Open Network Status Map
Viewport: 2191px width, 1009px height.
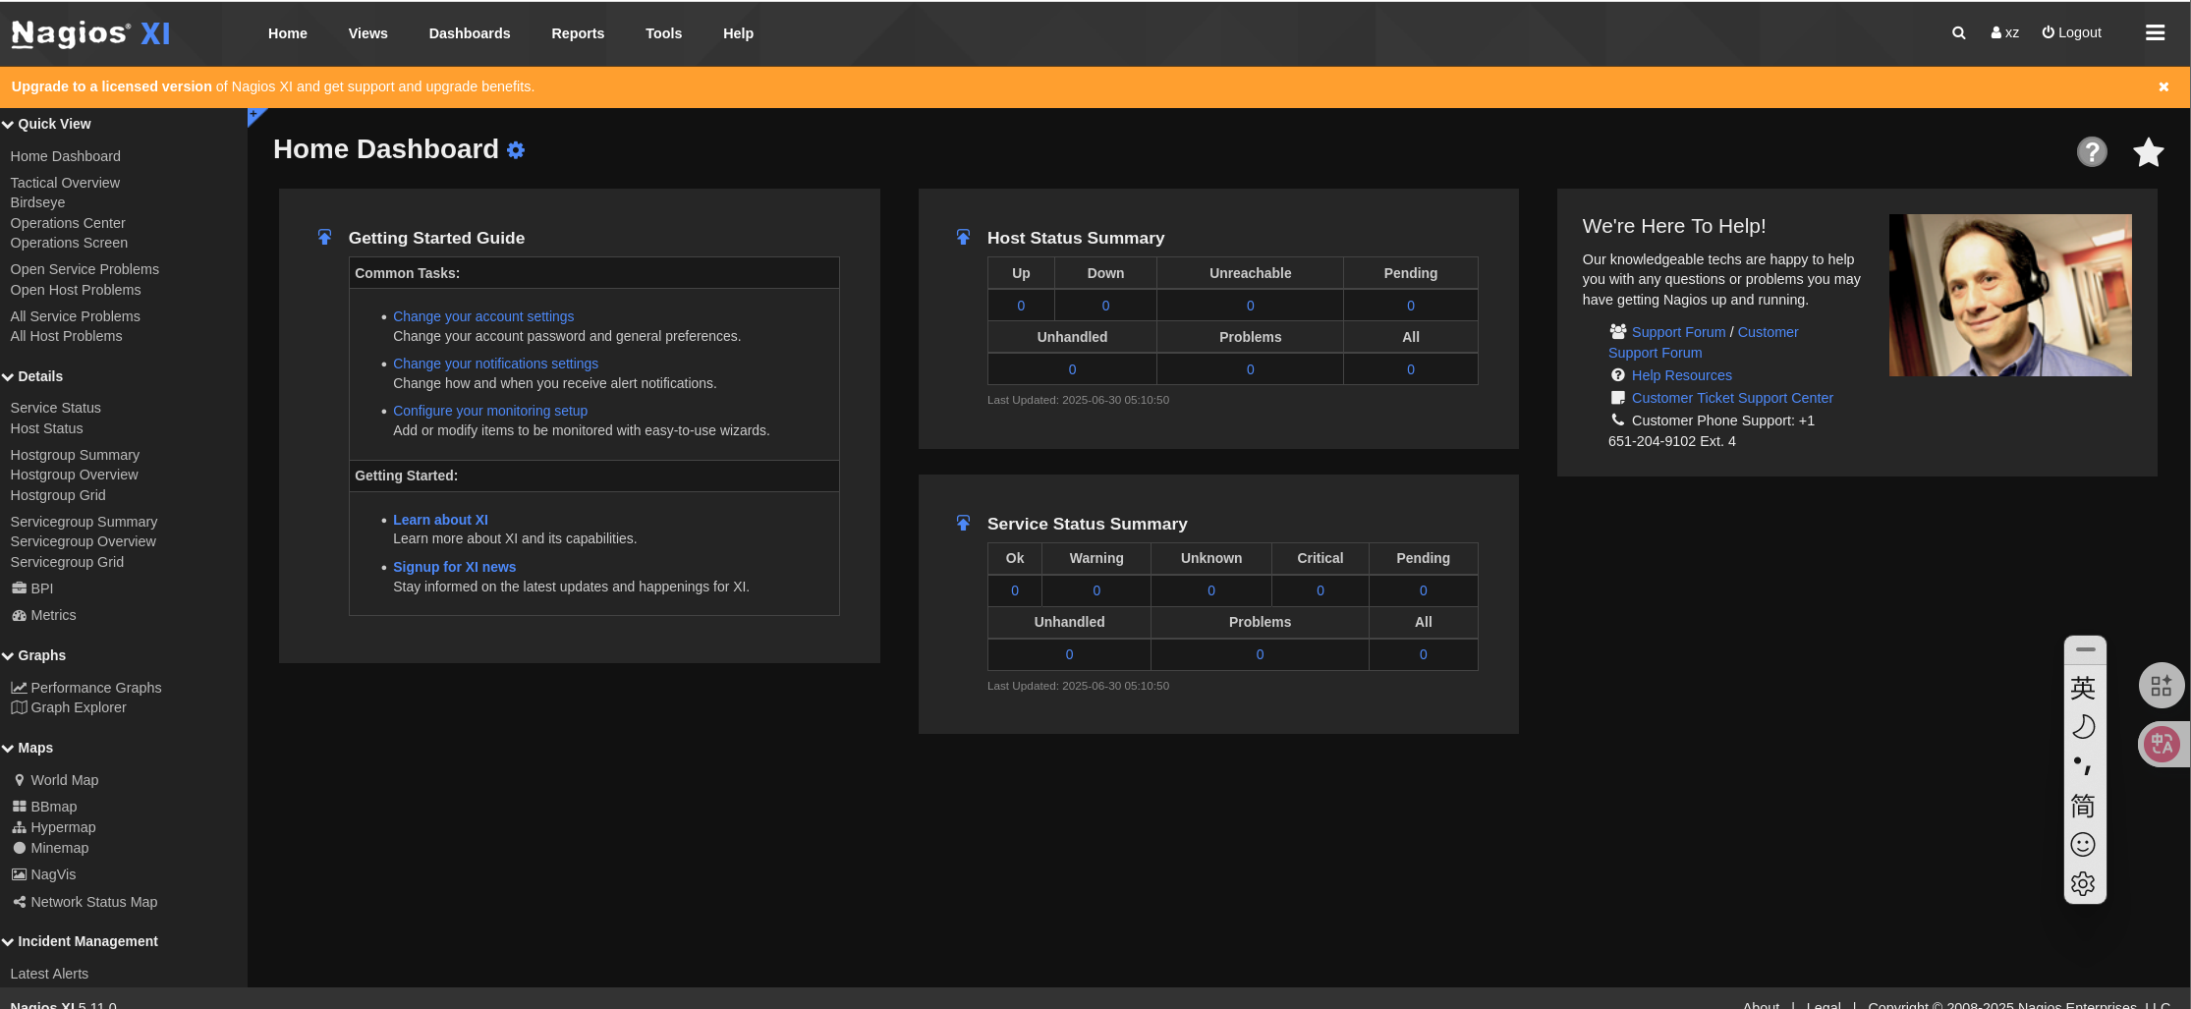pos(84,902)
